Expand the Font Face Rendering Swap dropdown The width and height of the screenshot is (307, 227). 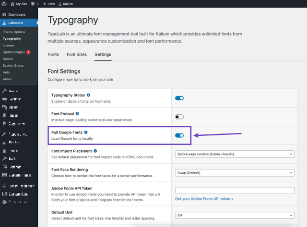point(235,172)
